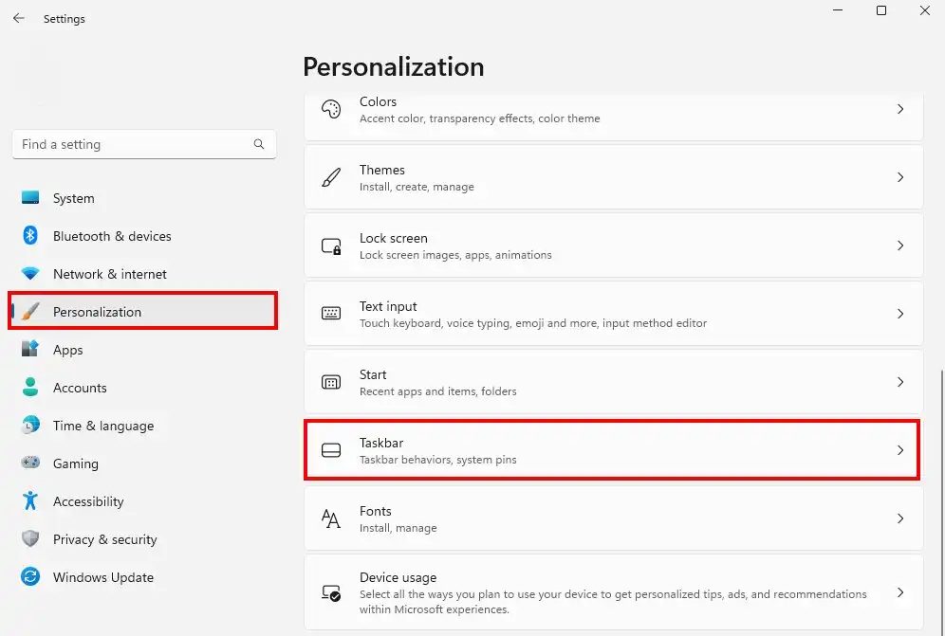Screen dimensions: 945x636
Task: Expand the Start settings chevron
Action: click(x=899, y=382)
